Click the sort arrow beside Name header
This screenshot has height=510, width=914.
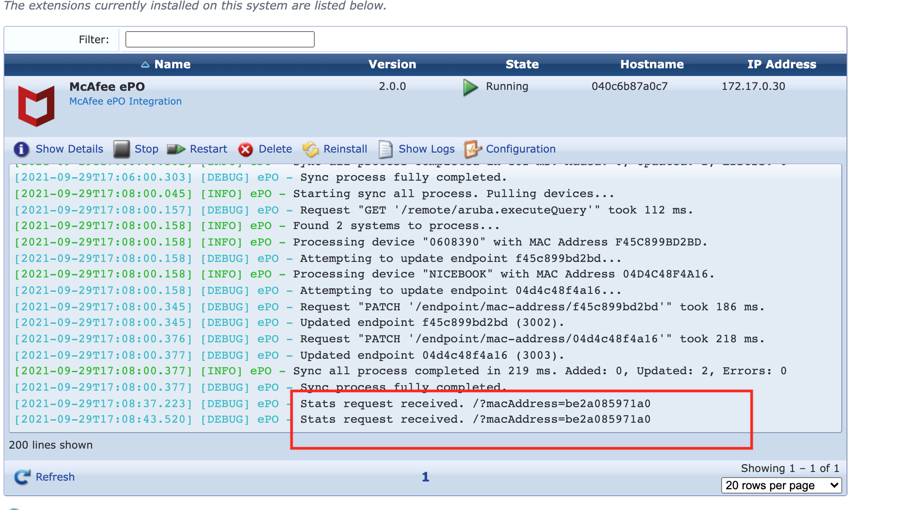145,64
